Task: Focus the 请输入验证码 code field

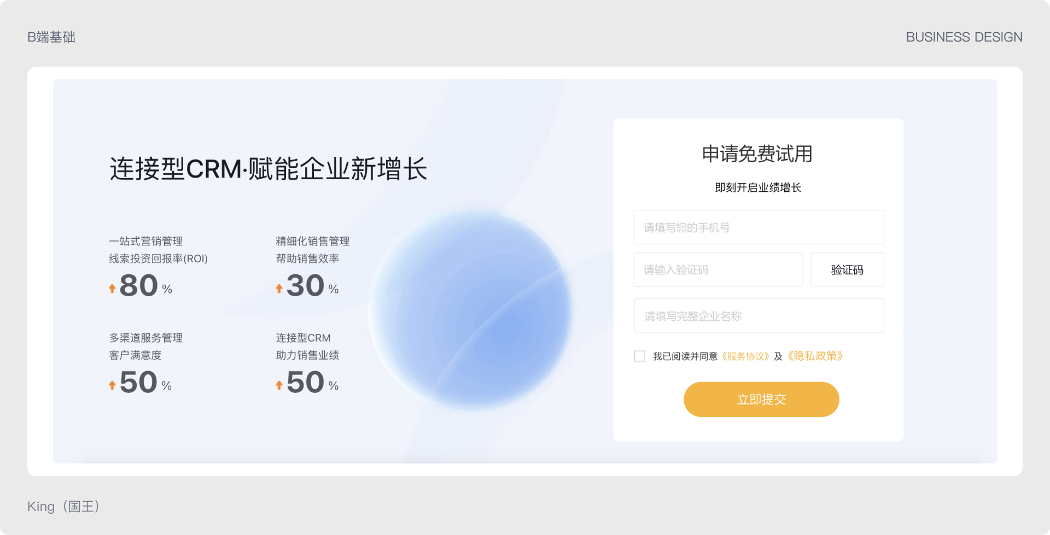Action: [x=718, y=269]
